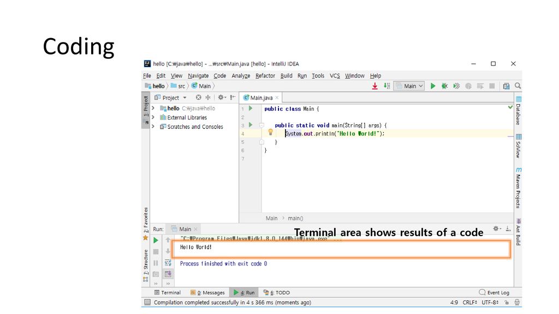
Task: Open the File menu
Action: (147, 75)
